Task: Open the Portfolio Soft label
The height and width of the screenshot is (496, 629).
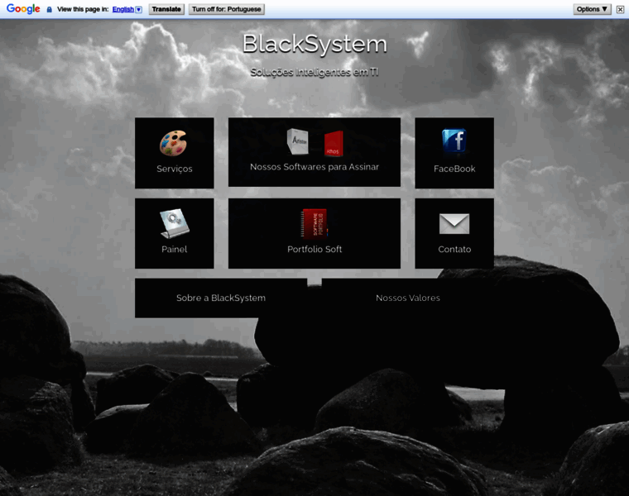Action: [314, 249]
